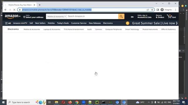188x105 pixels.
Task: Open the shopping Cart
Action: 171,16
